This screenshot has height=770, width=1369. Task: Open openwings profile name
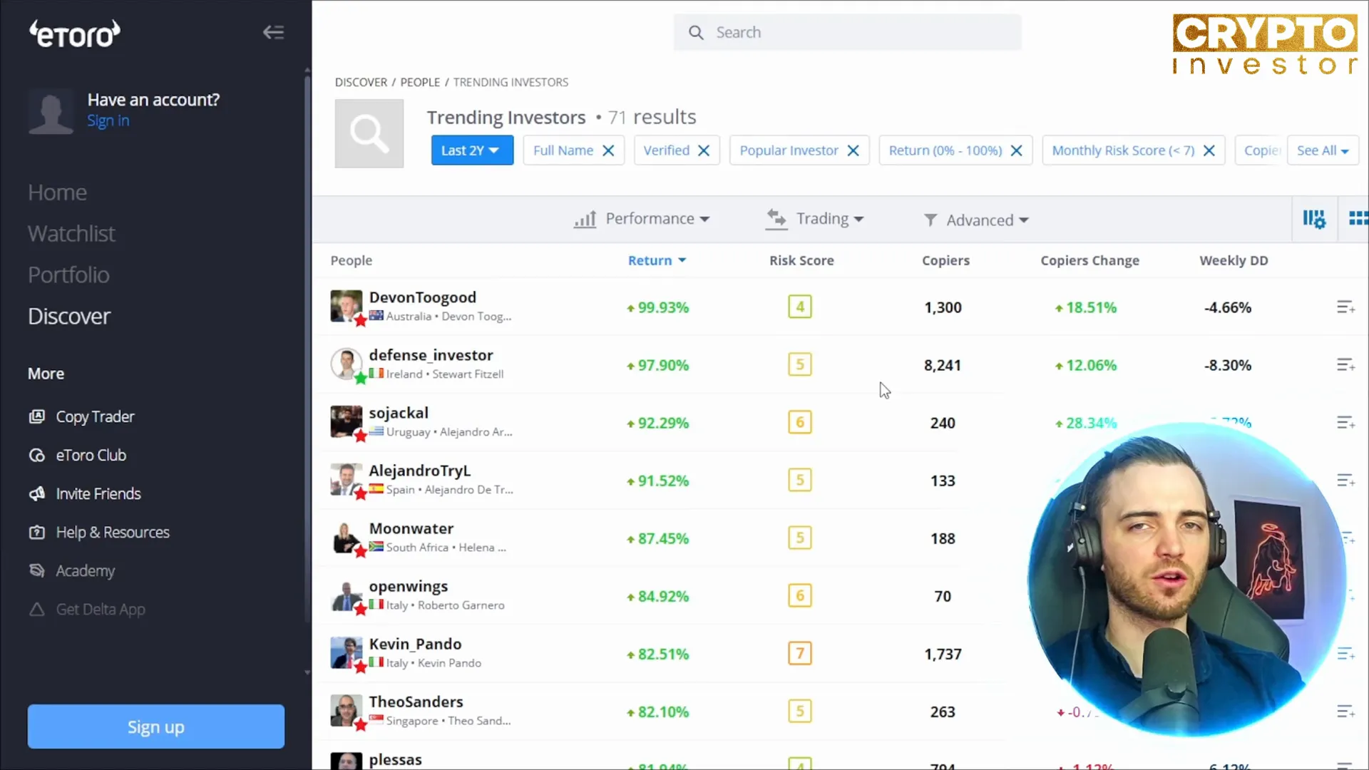click(408, 586)
